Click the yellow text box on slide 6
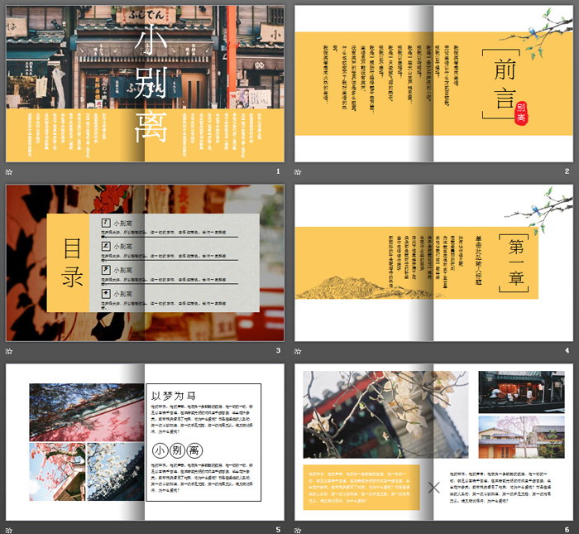 (361, 487)
